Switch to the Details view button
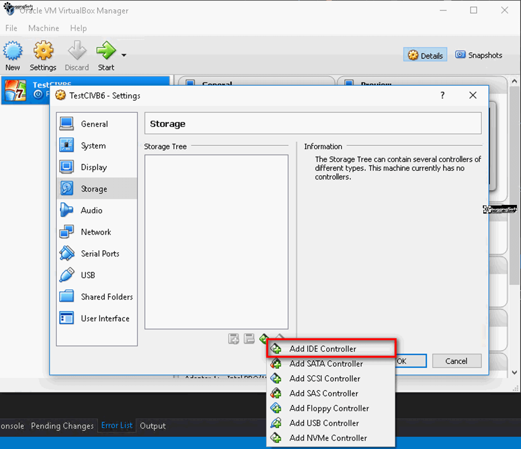The width and height of the screenshot is (521, 449). pyautogui.click(x=425, y=55)
